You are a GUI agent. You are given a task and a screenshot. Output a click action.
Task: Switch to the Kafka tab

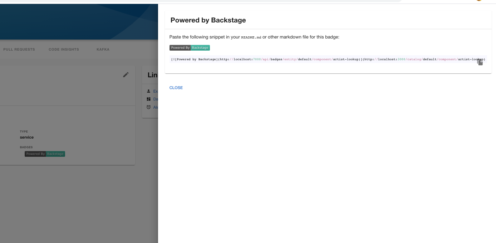(x=103, y=50)
